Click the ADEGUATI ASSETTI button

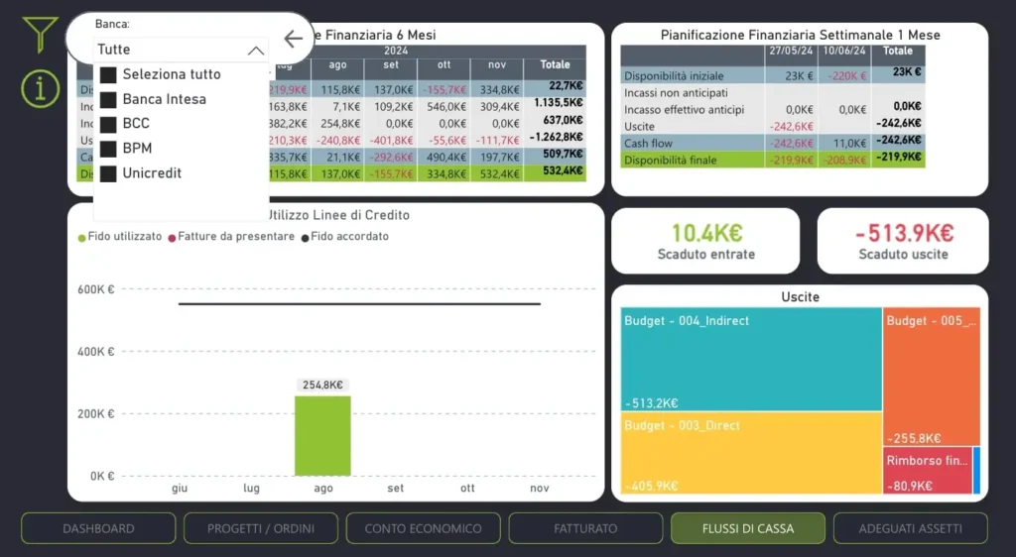pyautogui.click(x=911, y=528)
